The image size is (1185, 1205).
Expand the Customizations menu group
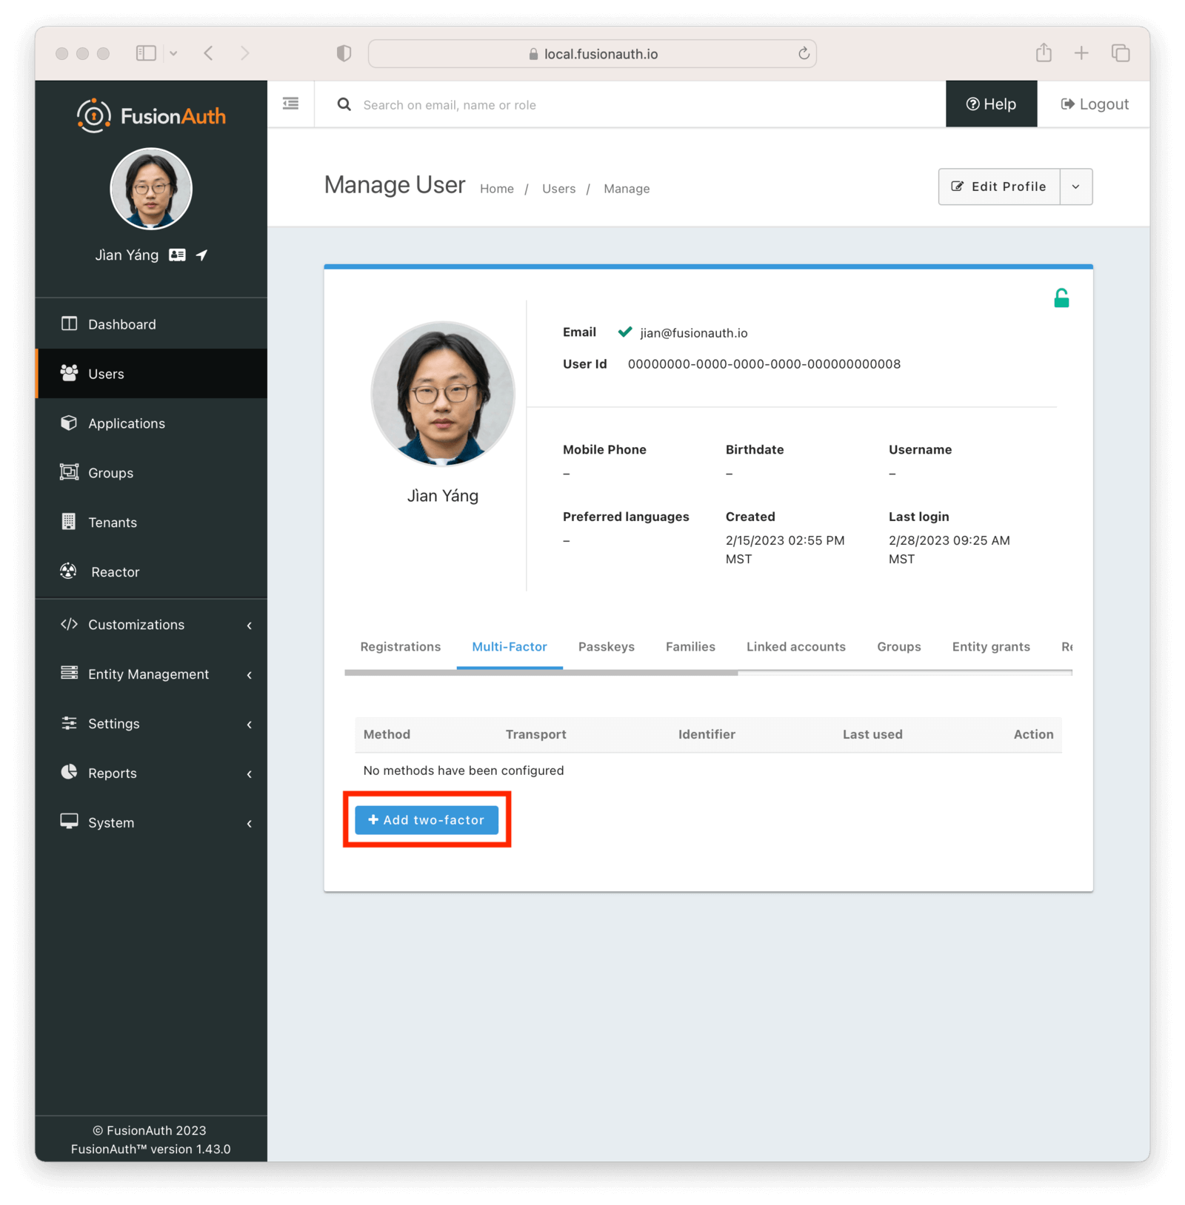coord(136,625)
